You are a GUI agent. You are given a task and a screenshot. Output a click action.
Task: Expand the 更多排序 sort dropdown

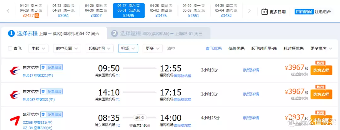click(x=321, y=48)
